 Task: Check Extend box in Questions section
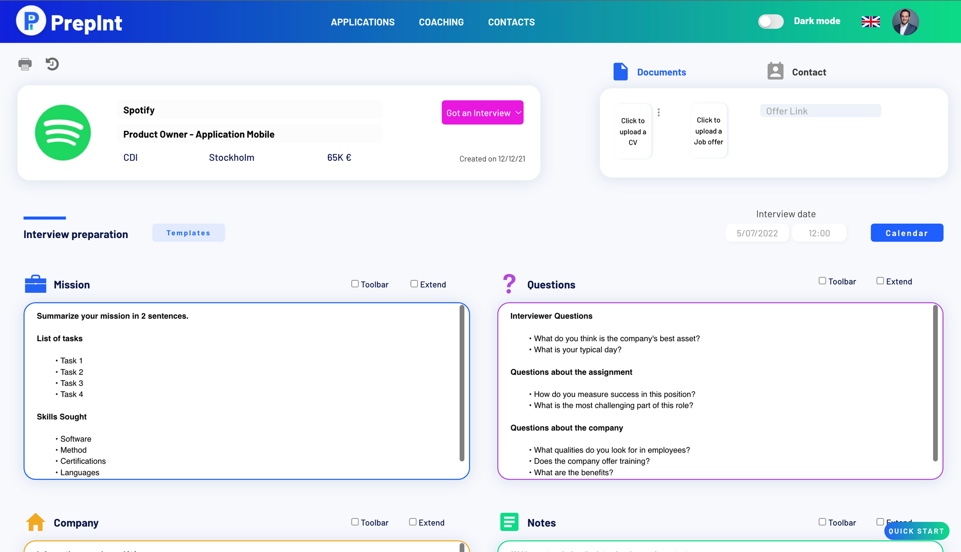(880, 281)
